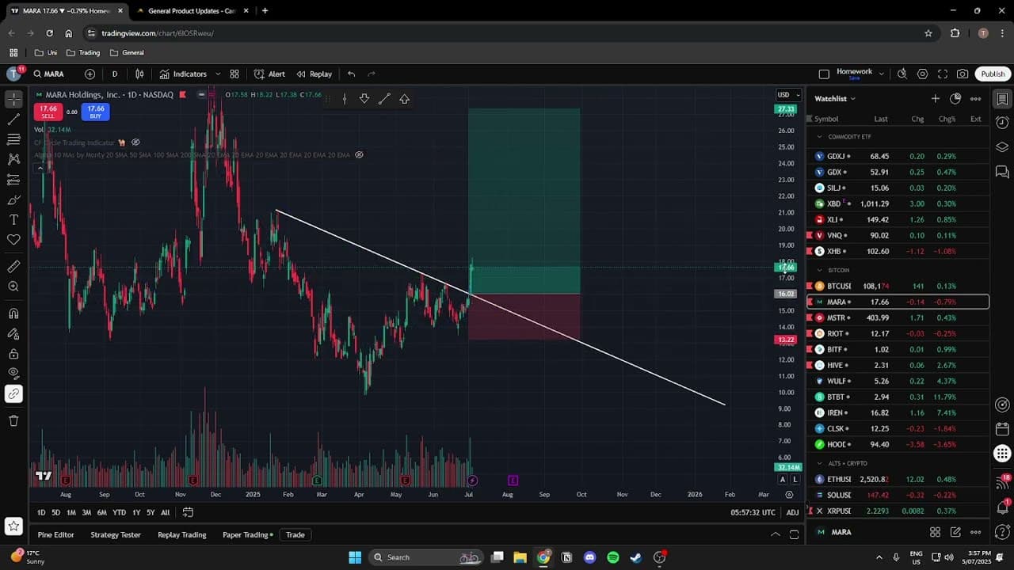Image resolution: width=1014 pixels, height=570 pixels.
Task: Click the add symbol plus icon in watchlist
Action: click(935, 98)
